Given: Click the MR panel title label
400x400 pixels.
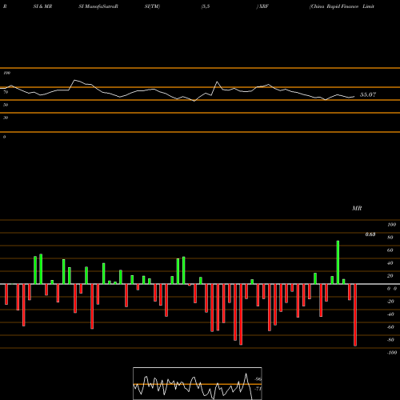Looking at the screenshot, I should [357, 208].
